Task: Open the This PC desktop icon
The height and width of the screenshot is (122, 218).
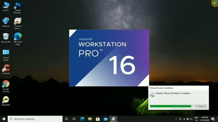Action: [6, 6]
